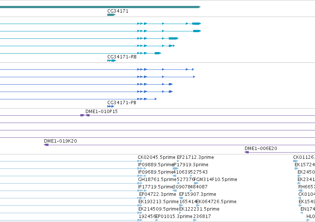315x222 pixels.
Task: Click the first transcript's final wide cyan exon
Action: click(197, 24)
